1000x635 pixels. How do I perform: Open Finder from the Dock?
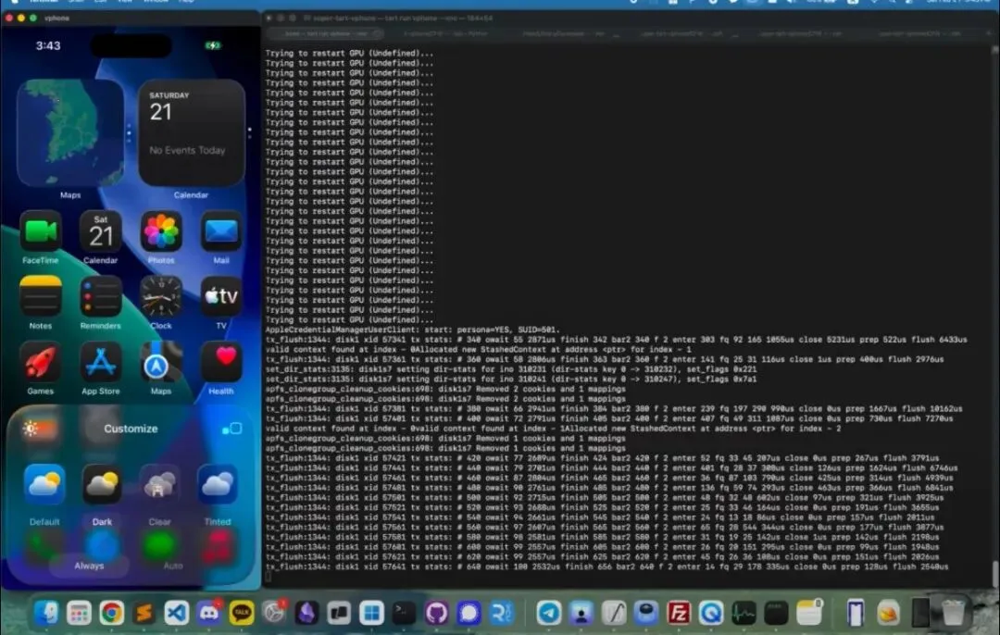pyautogui.click(x=46, y=613)
